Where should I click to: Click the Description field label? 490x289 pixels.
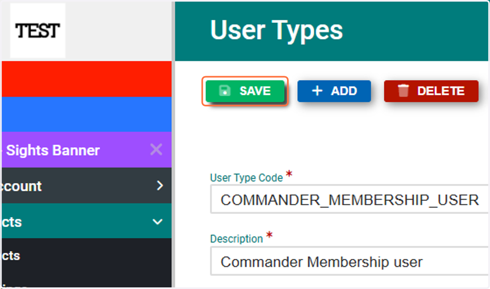pos(236,238)
